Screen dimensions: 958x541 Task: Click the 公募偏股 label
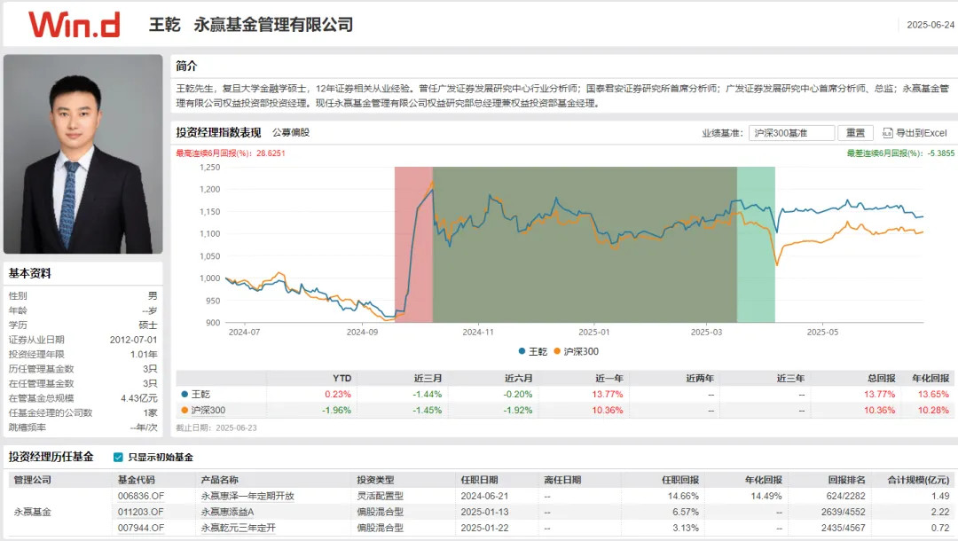click(291, 132)
